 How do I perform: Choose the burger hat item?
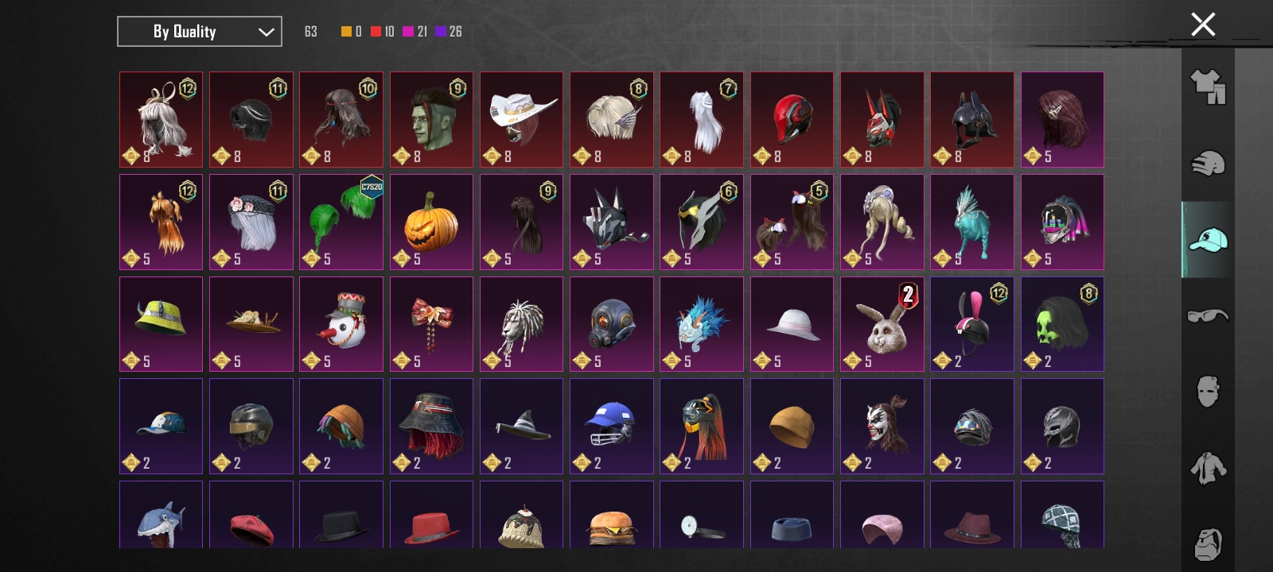[612, 515]
